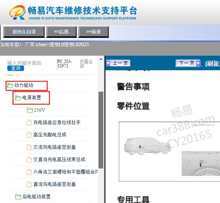Open the 充电插座应急拉线拉手 page
Screen dimensions: 220x203
pos(57,122)
